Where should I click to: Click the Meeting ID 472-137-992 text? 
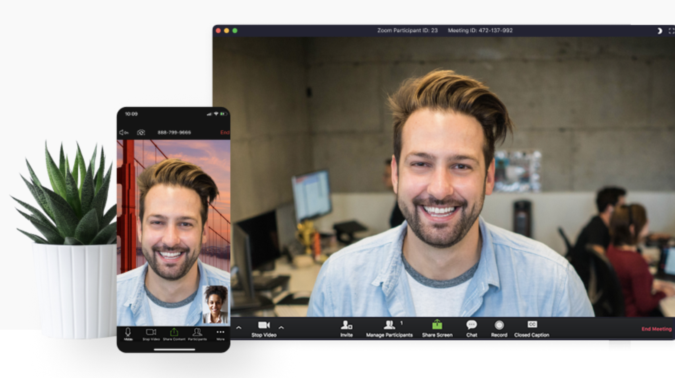pos(480,31)
